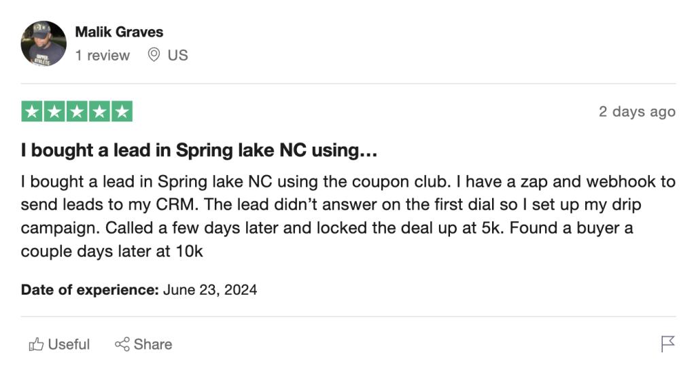Click the "Date of experience" label
This screenshot has height=368, width=696.
(90, 290)
